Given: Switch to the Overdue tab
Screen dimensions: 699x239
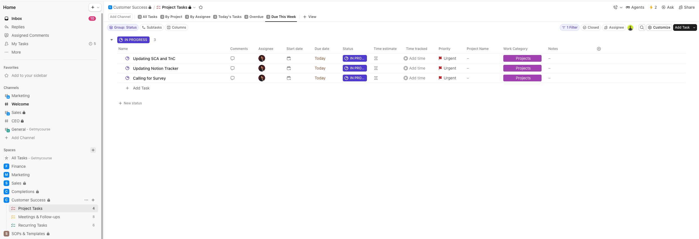Looking at the screenshot, I should (x=254, y=17).
